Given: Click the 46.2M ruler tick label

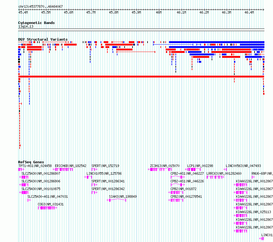Looking at the screenshot, I should [x=204, y=12].
